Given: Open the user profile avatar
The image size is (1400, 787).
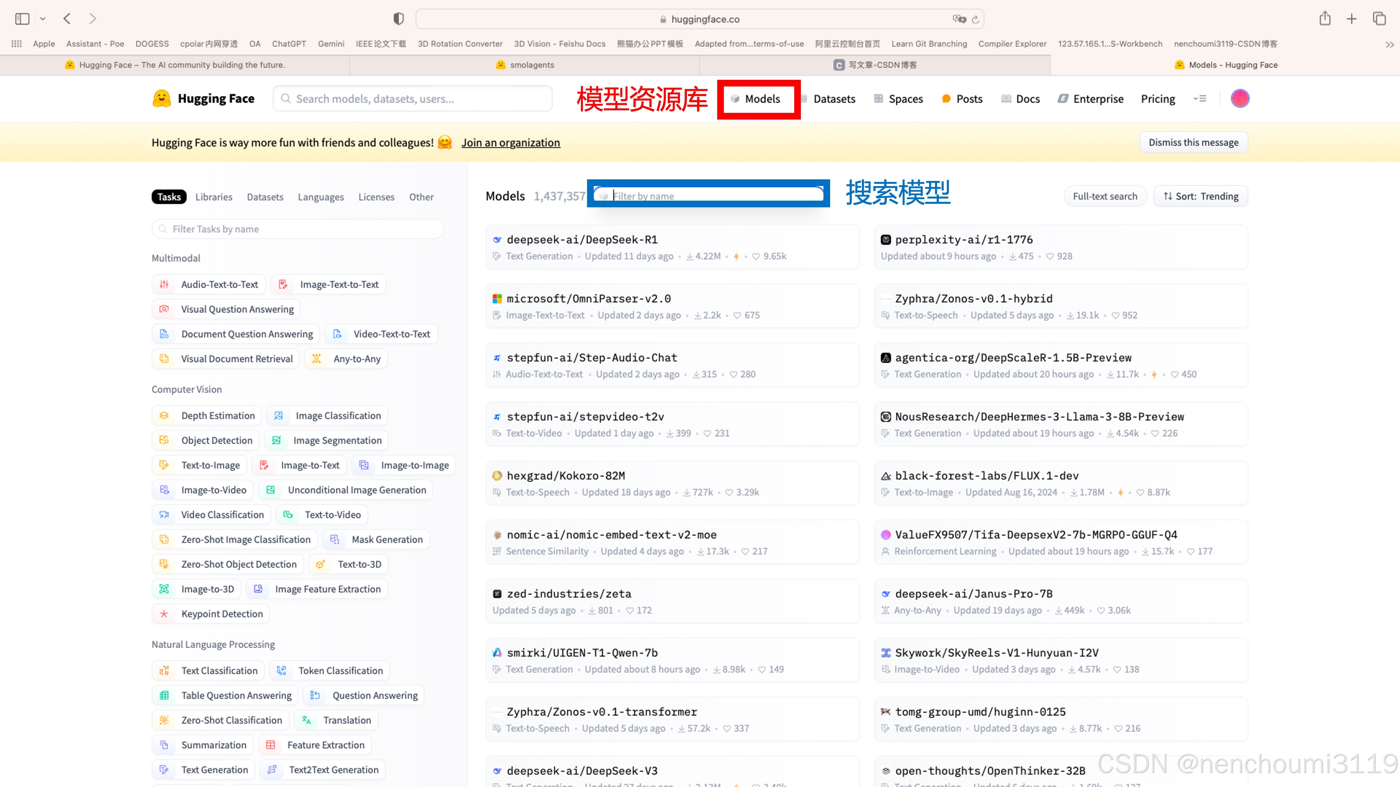Looking at the screenshot, I should point(1240,98).
